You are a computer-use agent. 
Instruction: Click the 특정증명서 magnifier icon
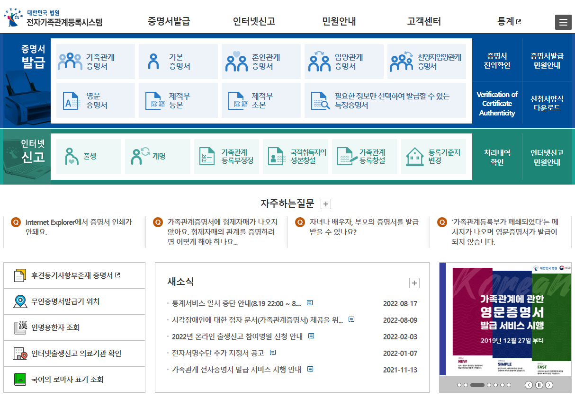321,101
